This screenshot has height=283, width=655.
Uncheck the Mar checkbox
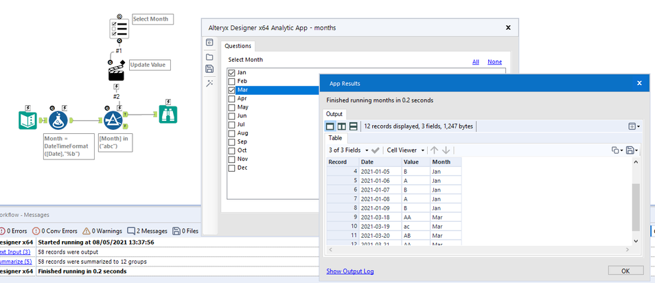point(232,90)
